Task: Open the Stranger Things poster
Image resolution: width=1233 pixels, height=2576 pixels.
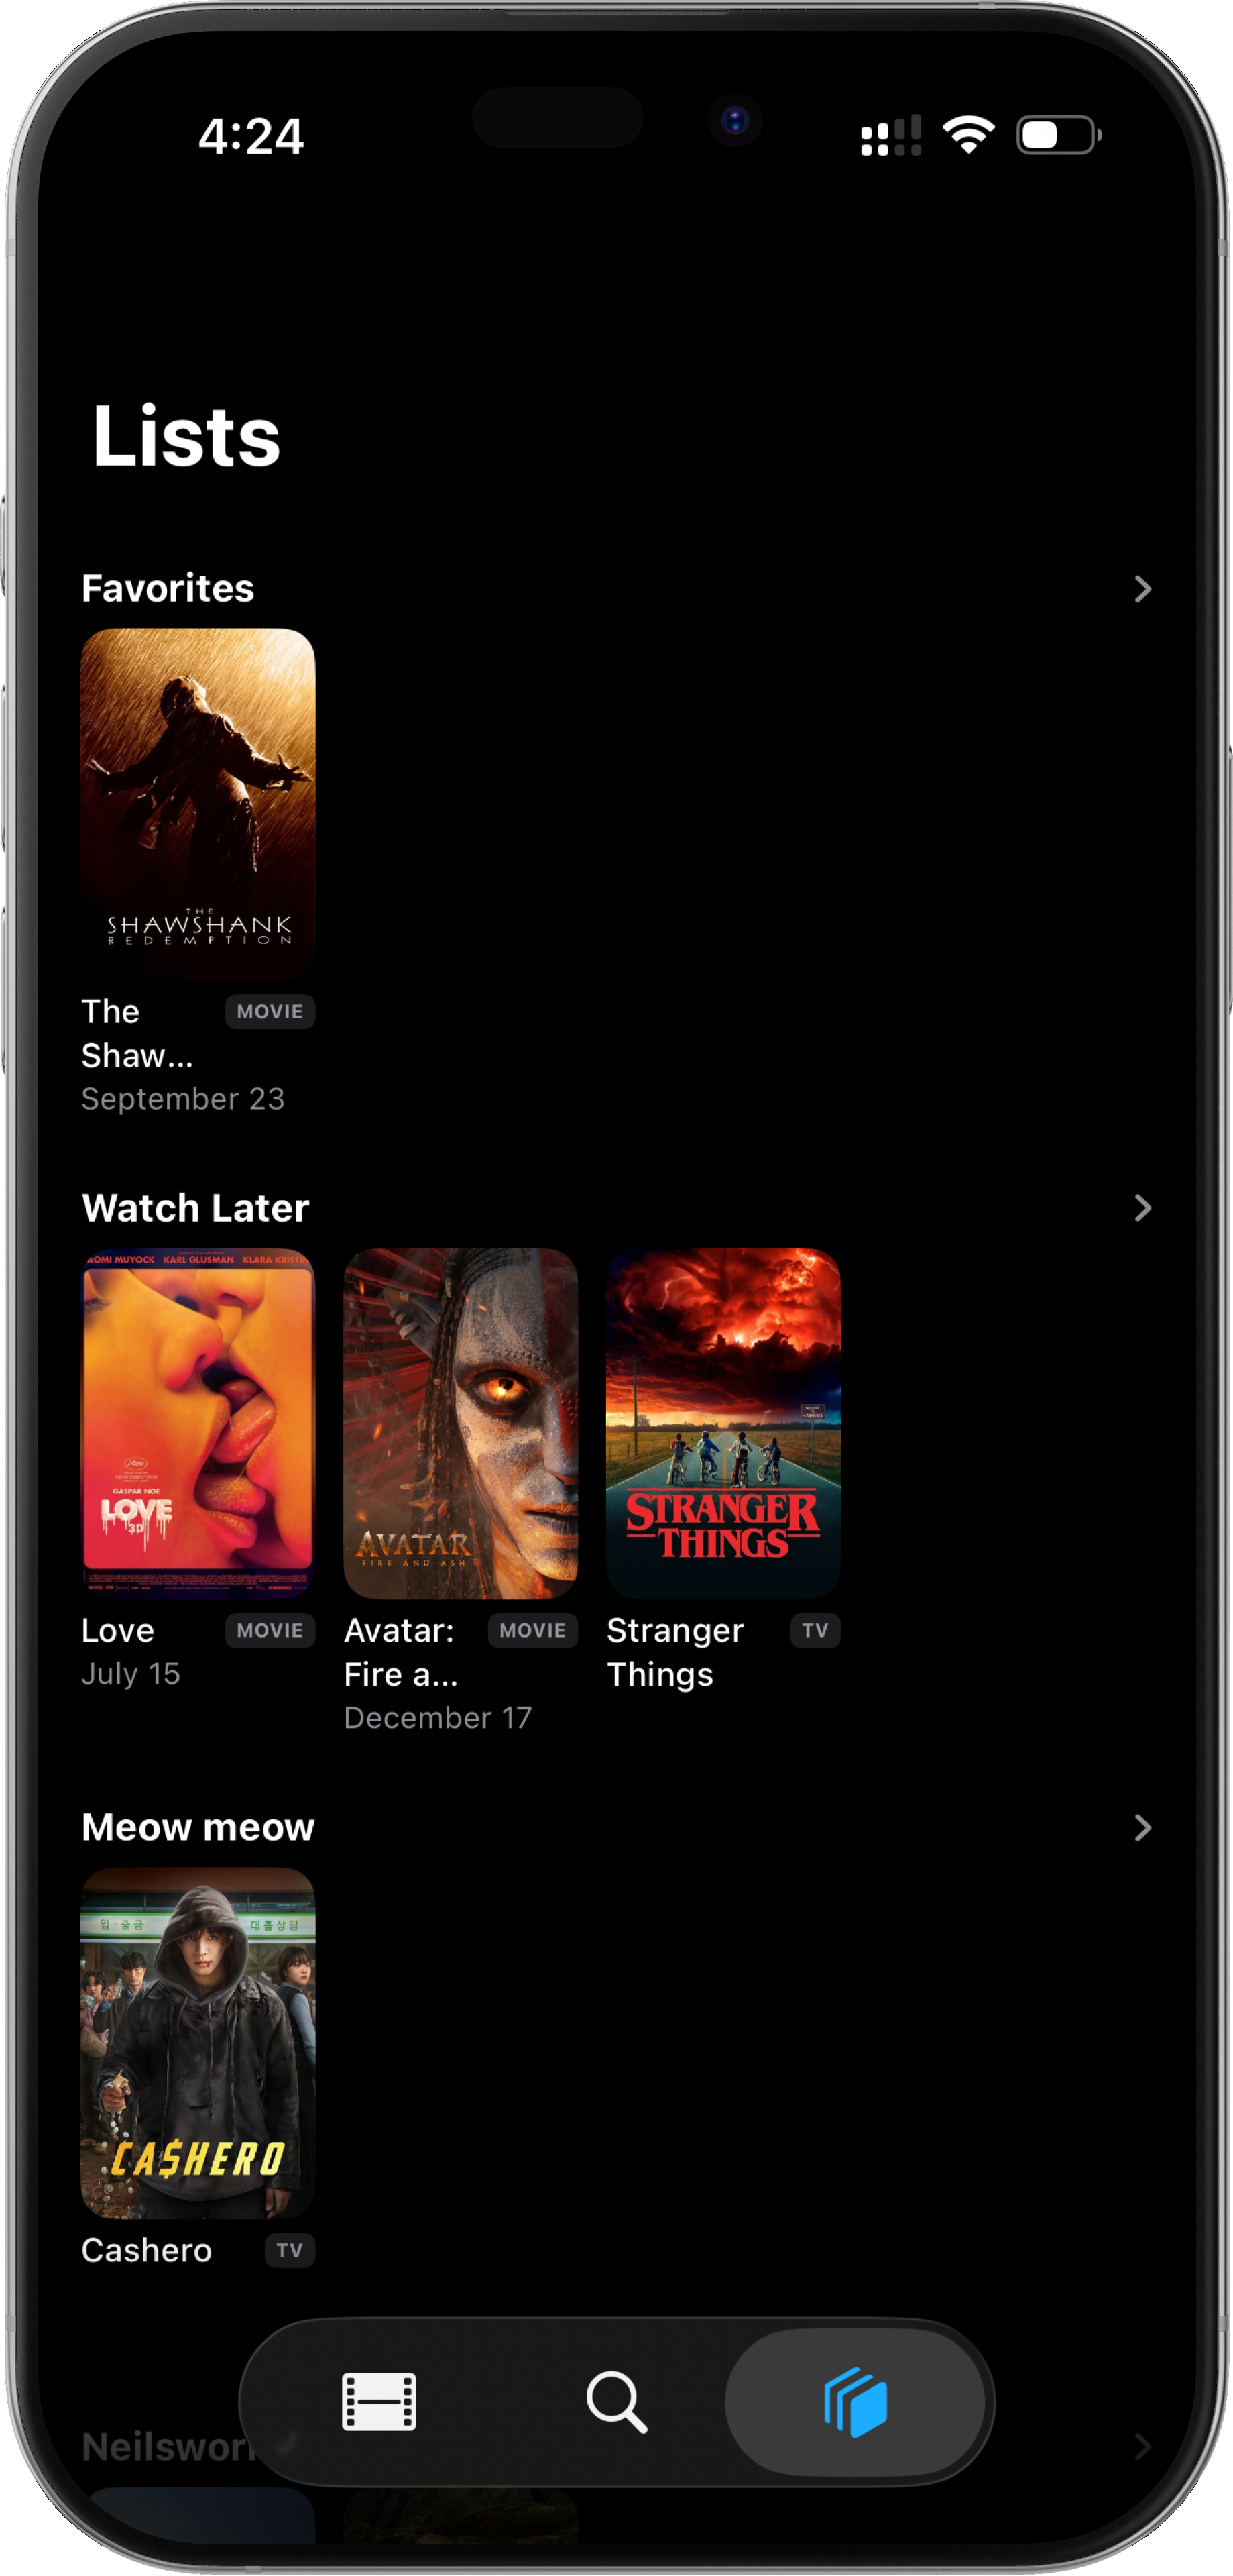Action: [x=723, y=1422]
